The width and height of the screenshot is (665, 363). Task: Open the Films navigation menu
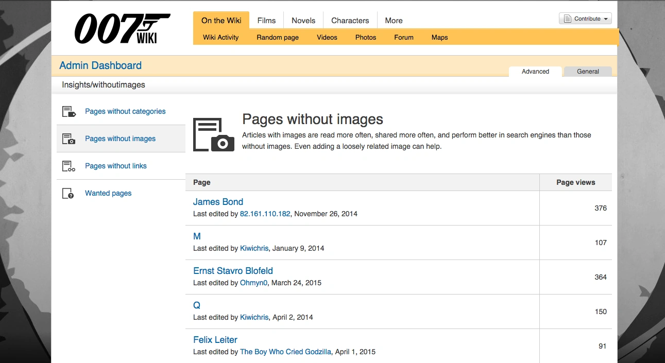point(266,21)
